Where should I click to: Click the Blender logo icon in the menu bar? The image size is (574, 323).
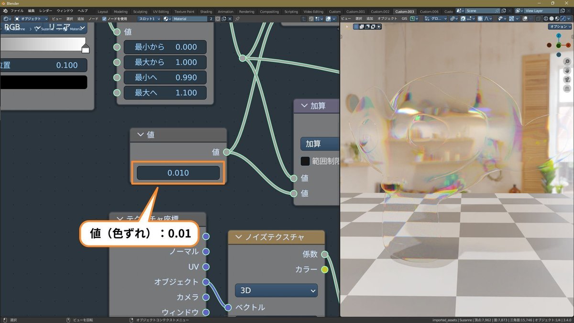tap(4, 11)
